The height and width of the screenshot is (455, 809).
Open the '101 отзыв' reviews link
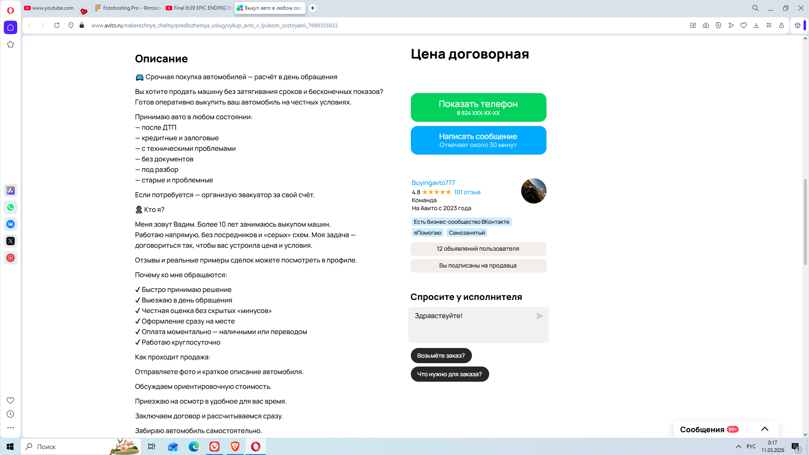click(467, 192)
